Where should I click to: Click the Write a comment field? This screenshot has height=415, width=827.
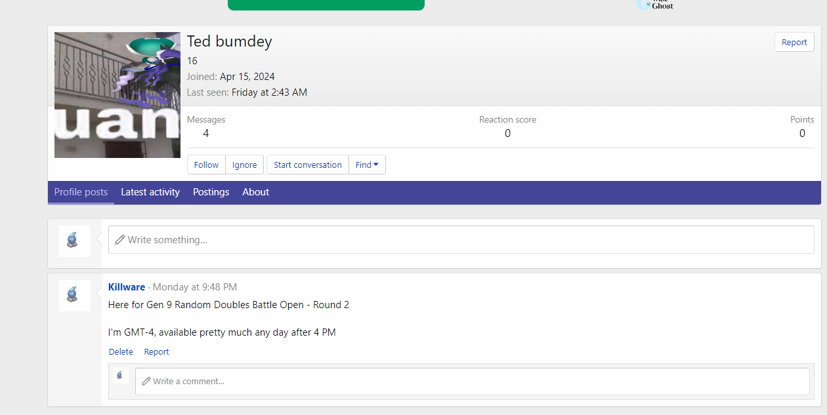point(473,381)
